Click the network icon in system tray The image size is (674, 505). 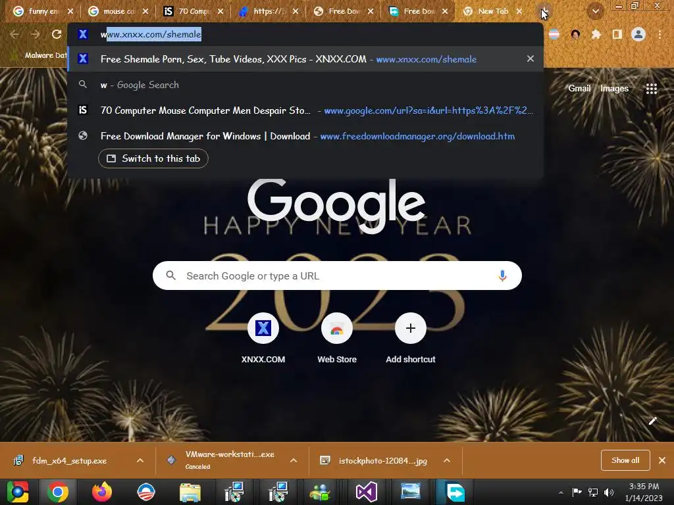tap(593, 492)
